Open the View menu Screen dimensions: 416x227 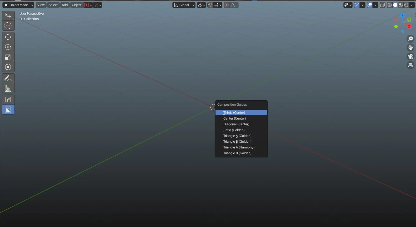coord(41,5)
